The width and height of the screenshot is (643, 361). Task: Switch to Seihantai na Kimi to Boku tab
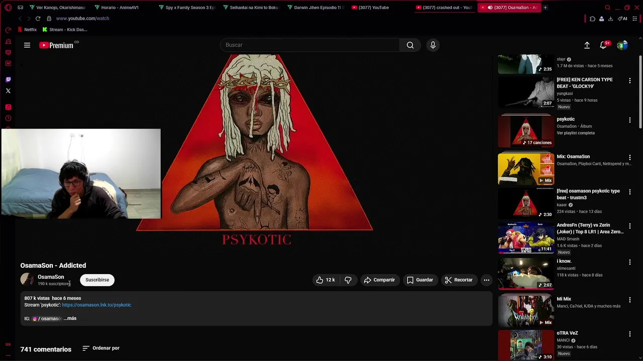click(x=251, y=8)
